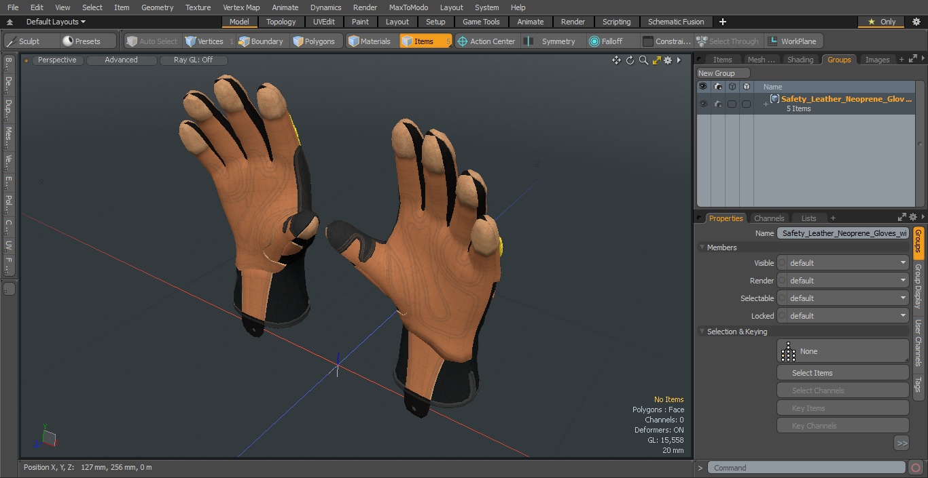Toggle radio dot beside Visible field

tap(782, 263)
